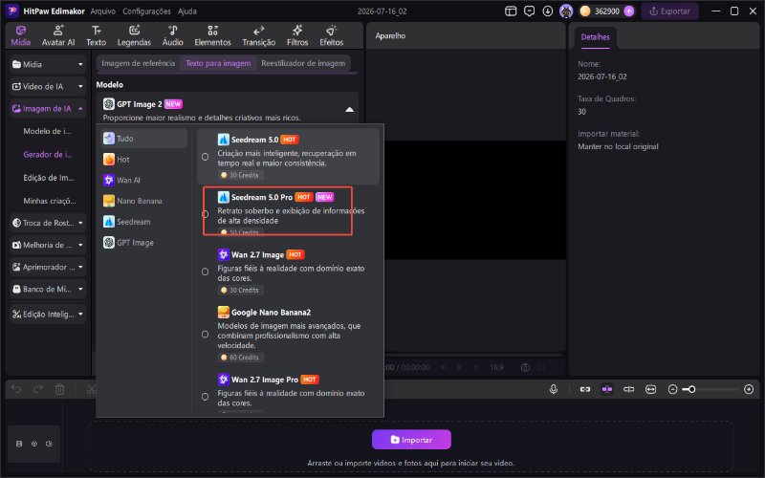This screenshot has height=478, width=765.
Task: Click the link clips icon in timeline toolbar
Action: (585, 389)
